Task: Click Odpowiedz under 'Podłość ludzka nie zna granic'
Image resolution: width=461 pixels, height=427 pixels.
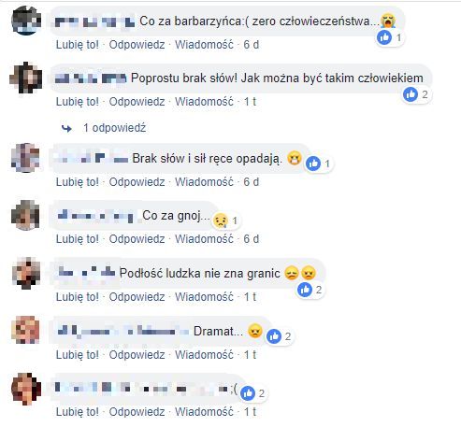Action: (x=137, y=297)
